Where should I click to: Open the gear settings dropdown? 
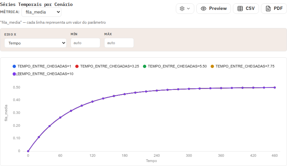(x=185, y=9)
